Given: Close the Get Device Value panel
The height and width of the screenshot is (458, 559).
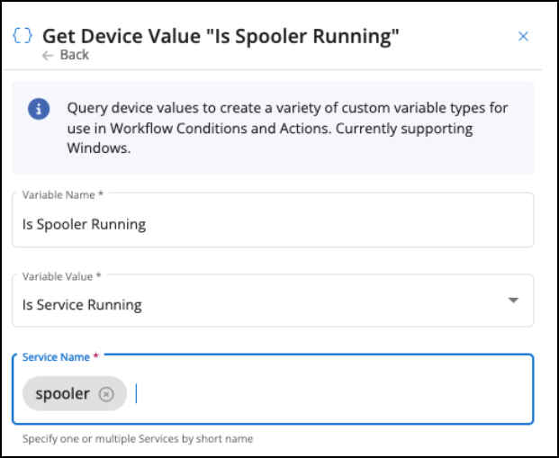Looking at the screenshot, I should pos(523,36).
